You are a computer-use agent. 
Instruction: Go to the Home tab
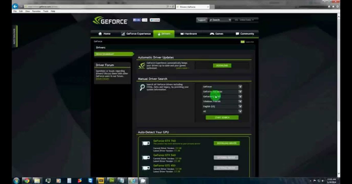click(x=104, y=34)
